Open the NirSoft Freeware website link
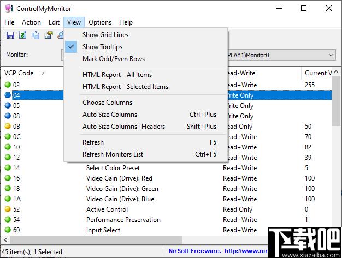Screen dimensions: 342x258 pos(218,251)
